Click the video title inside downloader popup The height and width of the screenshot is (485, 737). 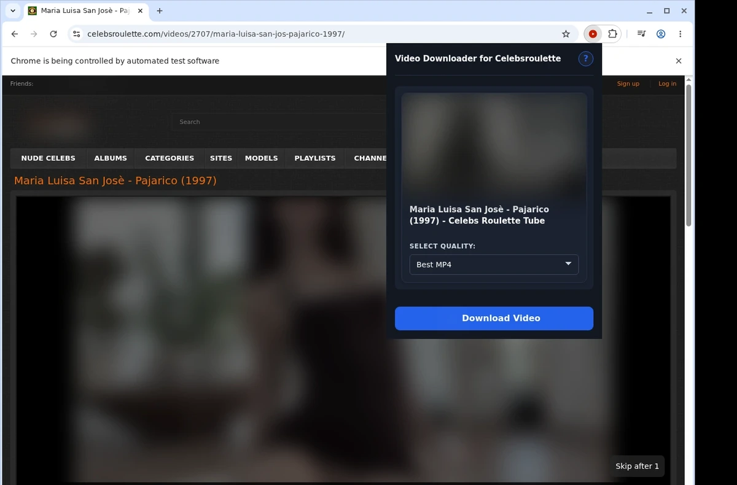tap(479, 215)
